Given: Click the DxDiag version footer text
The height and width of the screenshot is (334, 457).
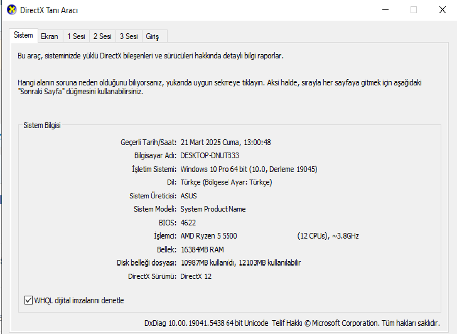Looking at the screenshot, I should pyautogui.click(x=292, y=323).
